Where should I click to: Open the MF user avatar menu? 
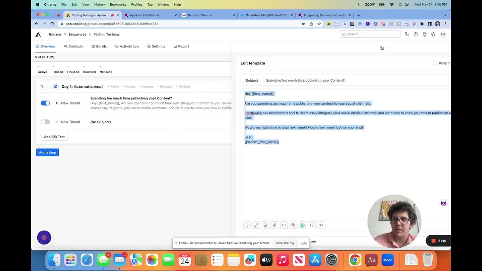[443, 34]
